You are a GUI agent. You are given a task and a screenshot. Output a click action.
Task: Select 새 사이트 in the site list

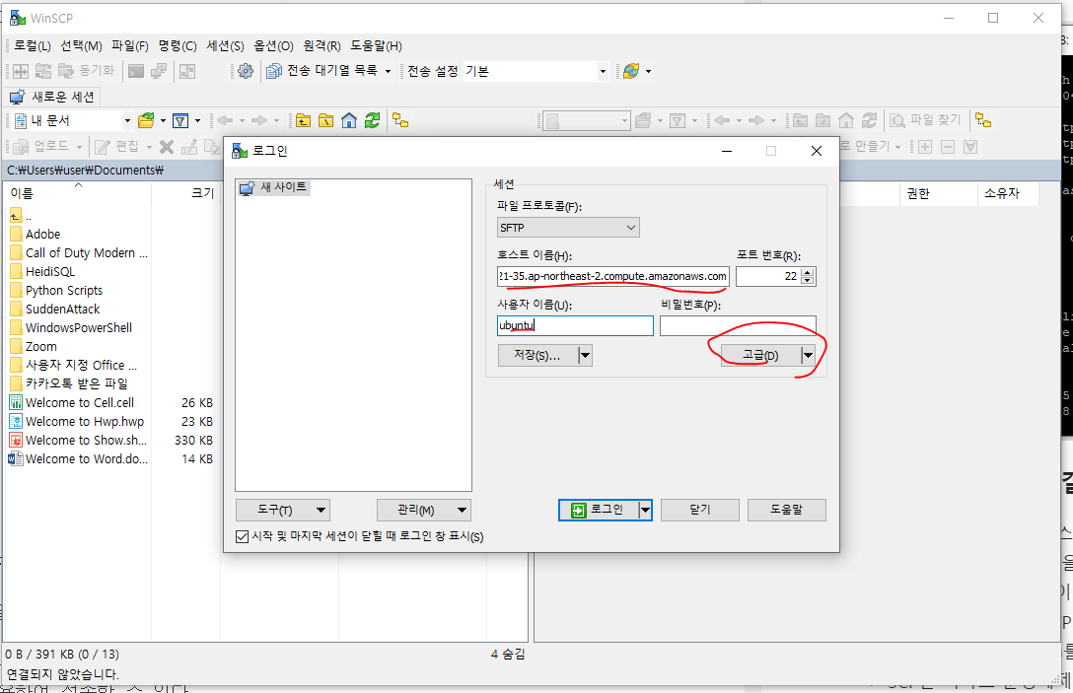coord(274,187)
